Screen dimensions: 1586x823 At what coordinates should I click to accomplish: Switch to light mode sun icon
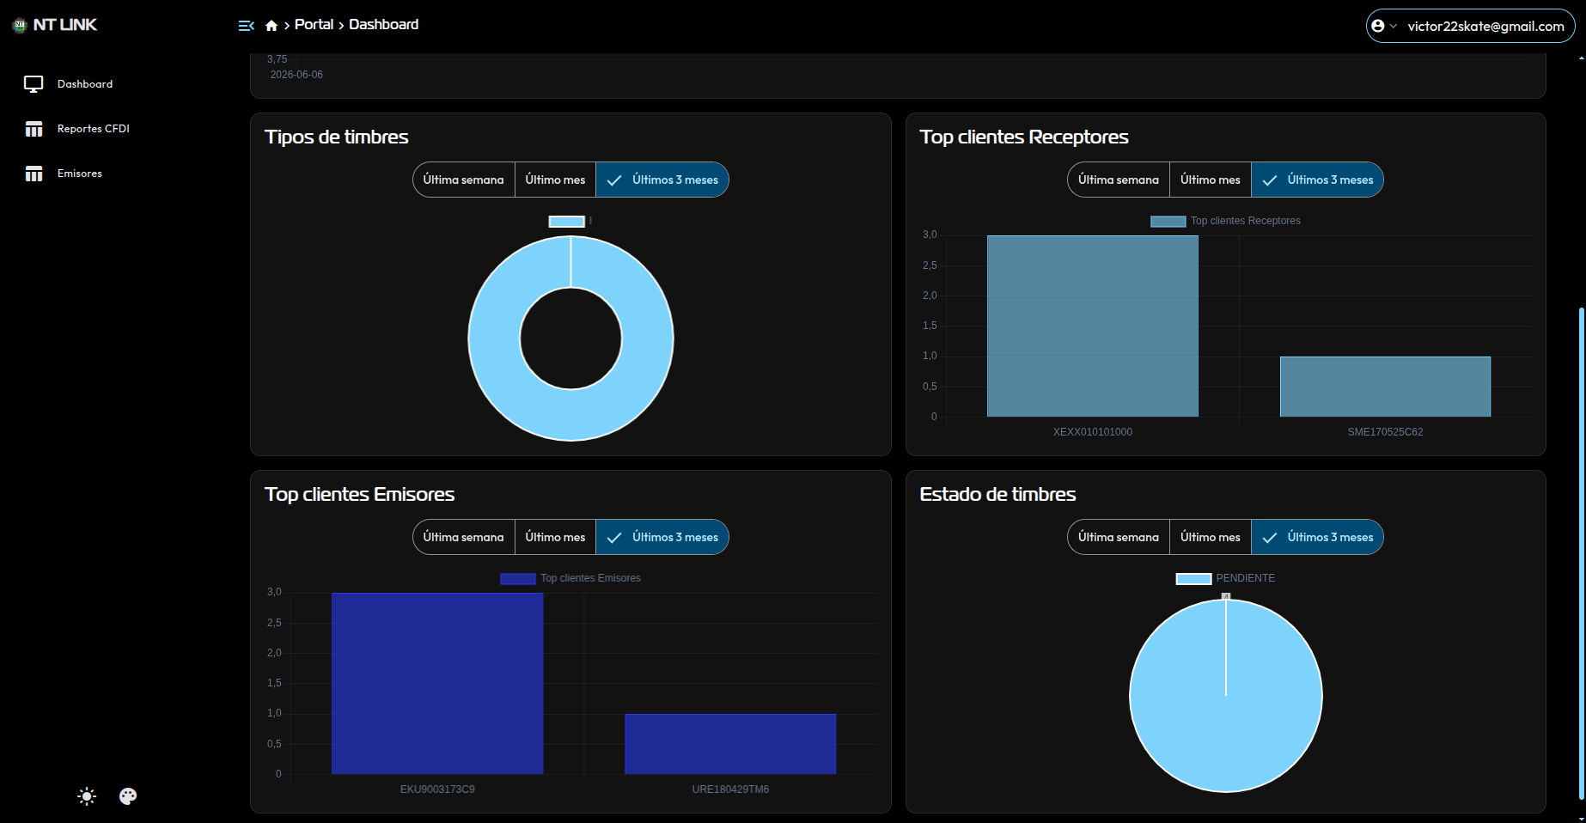pyautogui.click(x=87, y=796)
